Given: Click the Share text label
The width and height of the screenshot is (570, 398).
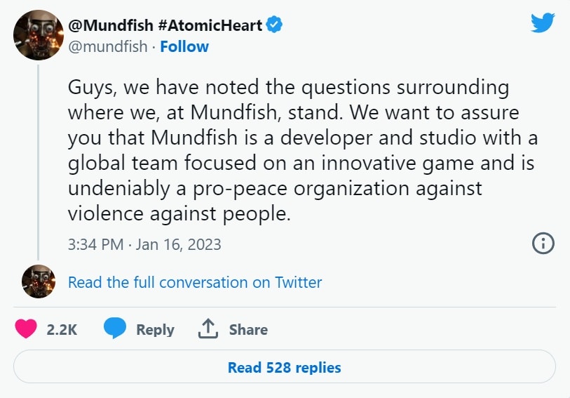Looking at the screenshot, I should 248,330.
